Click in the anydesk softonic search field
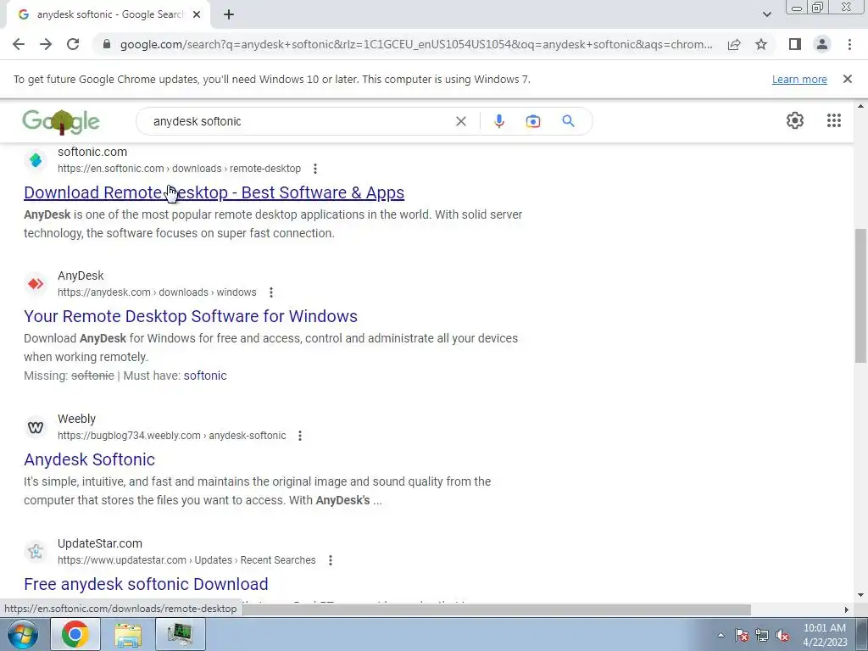 tap(299, 121)
